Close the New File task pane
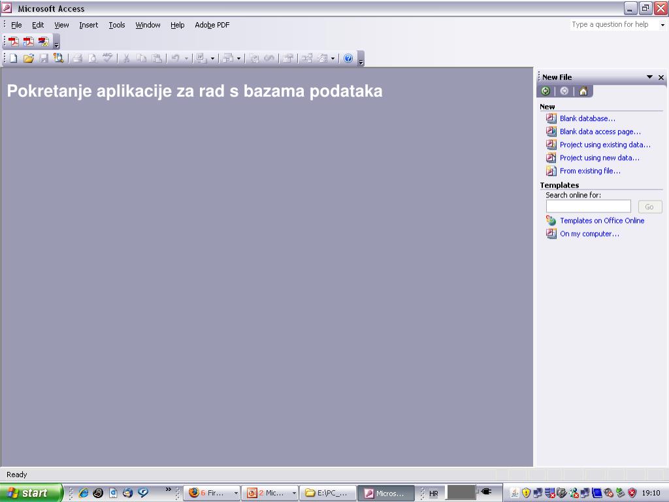This screenshot has width=669, height=502. tap(661, 77)
